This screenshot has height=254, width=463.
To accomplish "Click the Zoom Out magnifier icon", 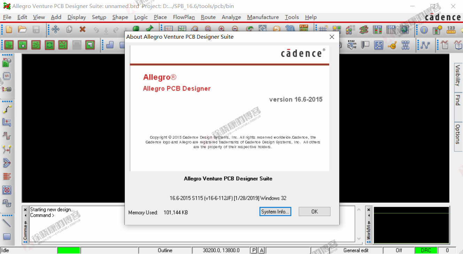I will (x=235, y=29).
